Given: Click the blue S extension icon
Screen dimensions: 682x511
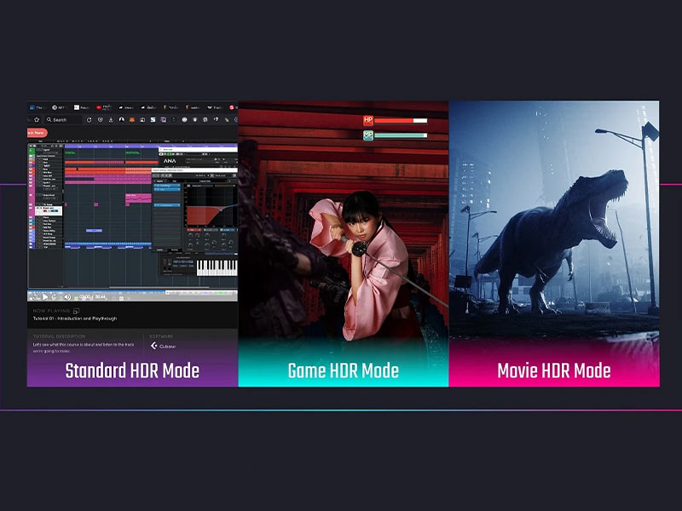Looking at the screenshot, I should (x=153, y=120).
